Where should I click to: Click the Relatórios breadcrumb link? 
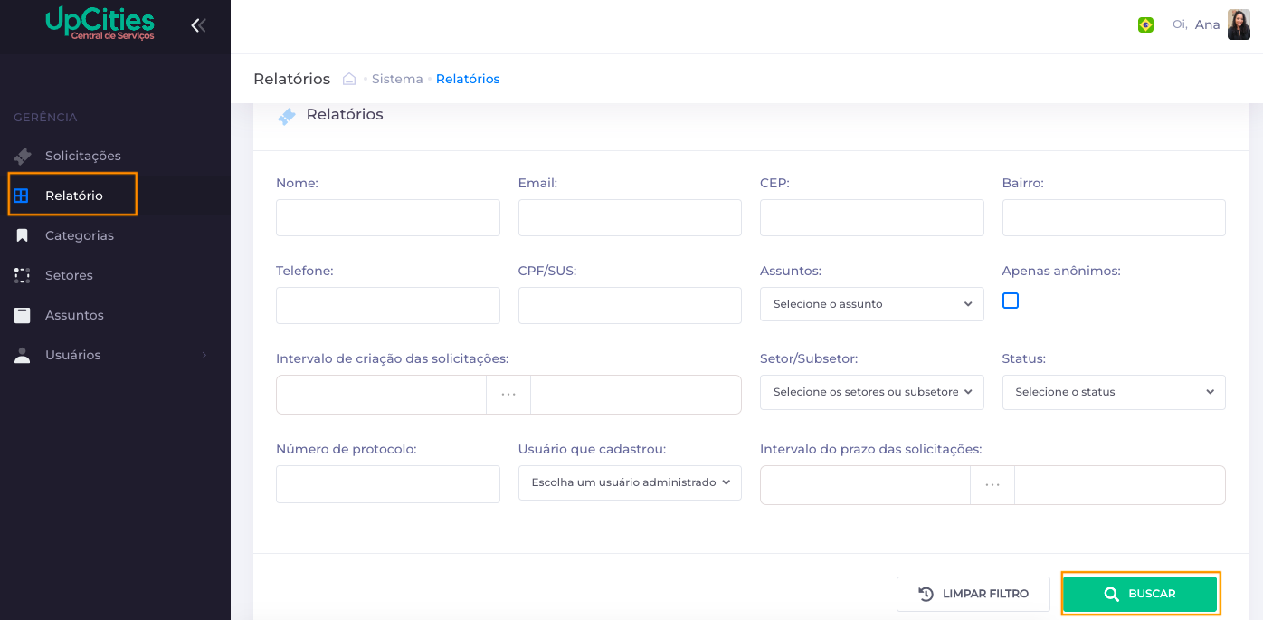[468, 79]
